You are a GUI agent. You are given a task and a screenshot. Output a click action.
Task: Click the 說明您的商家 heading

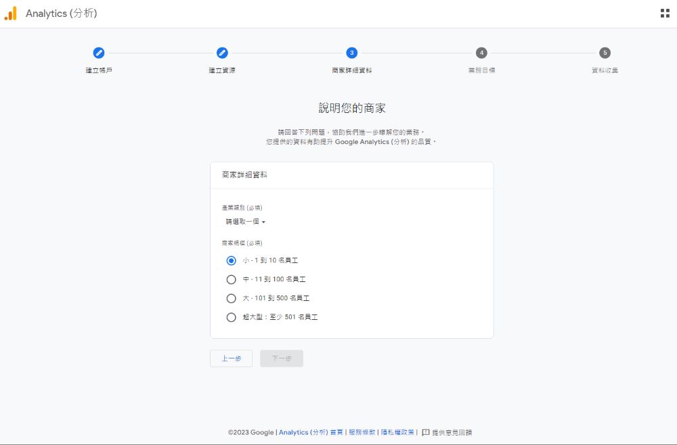coord(352,108)
